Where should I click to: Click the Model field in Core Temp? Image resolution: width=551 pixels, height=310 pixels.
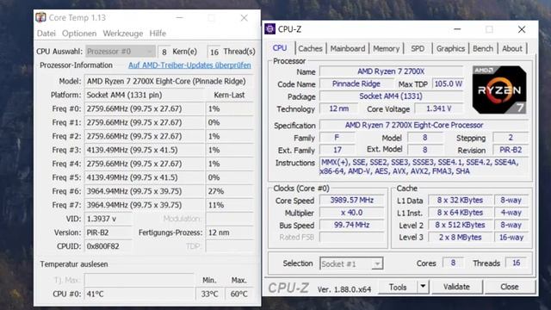point(168,81)
